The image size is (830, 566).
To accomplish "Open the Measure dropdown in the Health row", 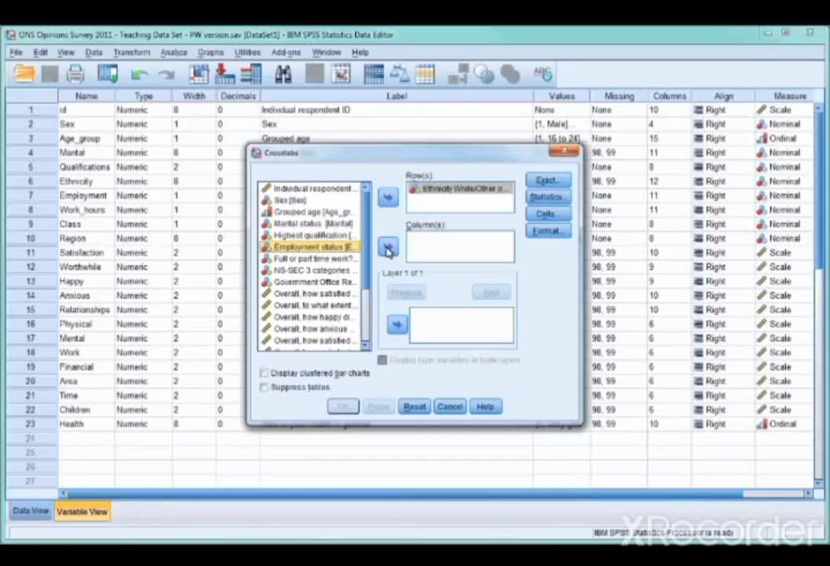I will [x=787, y=424].
